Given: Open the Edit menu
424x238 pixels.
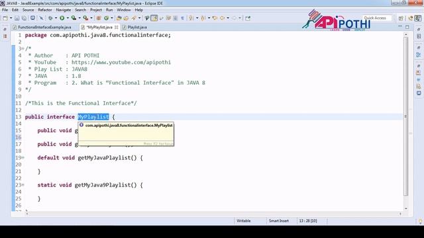Looking at the screenshot, I should click(x=15, y=10).
